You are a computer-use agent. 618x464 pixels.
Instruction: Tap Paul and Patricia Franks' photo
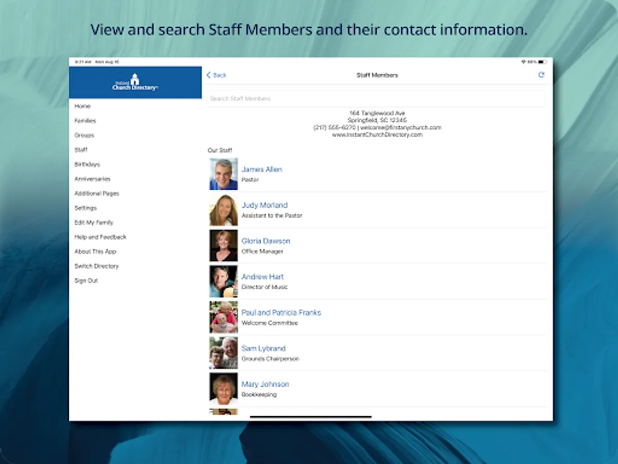coord(224,317)
